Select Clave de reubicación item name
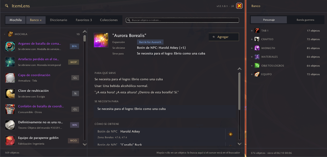This screenshot has height=157, width=327. pos(33,91)
